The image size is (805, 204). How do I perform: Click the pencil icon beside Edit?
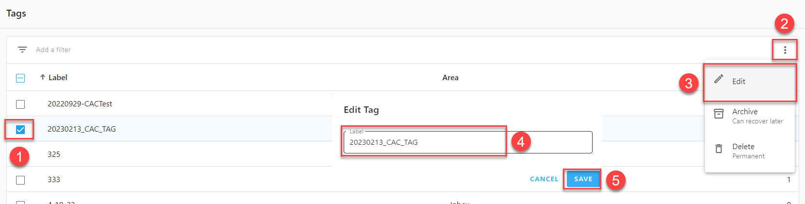pyautogui.click(x=718, y=79)
